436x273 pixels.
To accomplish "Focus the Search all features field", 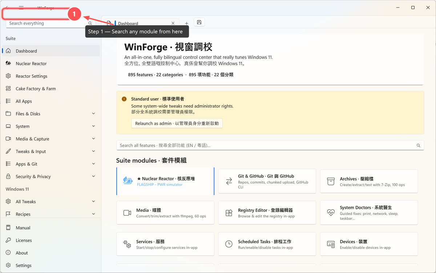I will pos(270,145).
